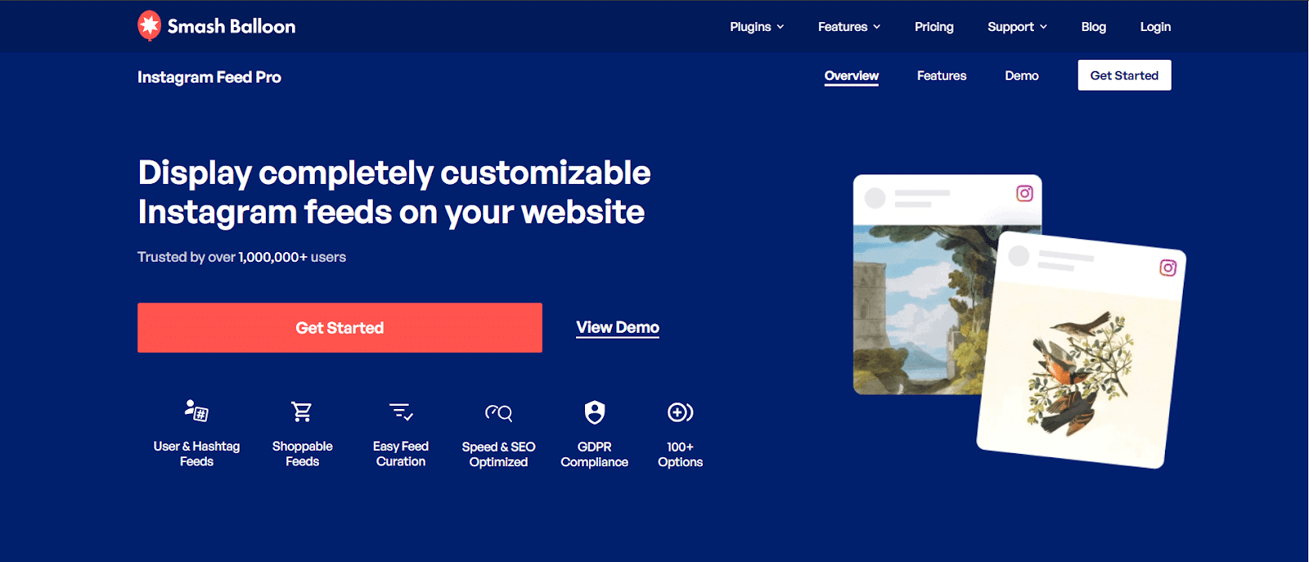Follow the View Demo link
Screen dimensions: 1309x562
tap(618, 327)
